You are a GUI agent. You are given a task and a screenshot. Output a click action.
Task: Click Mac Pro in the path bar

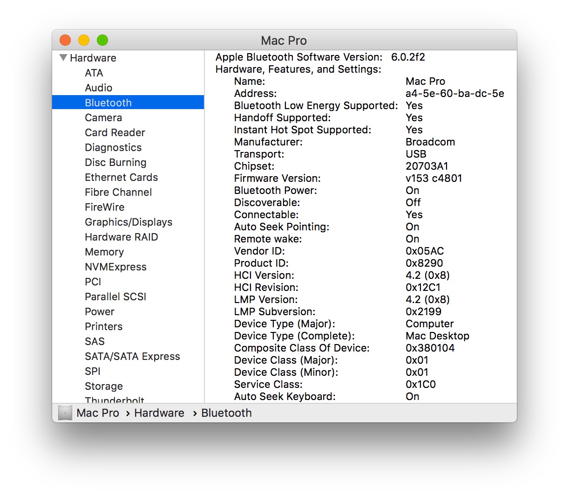[98, 413]
